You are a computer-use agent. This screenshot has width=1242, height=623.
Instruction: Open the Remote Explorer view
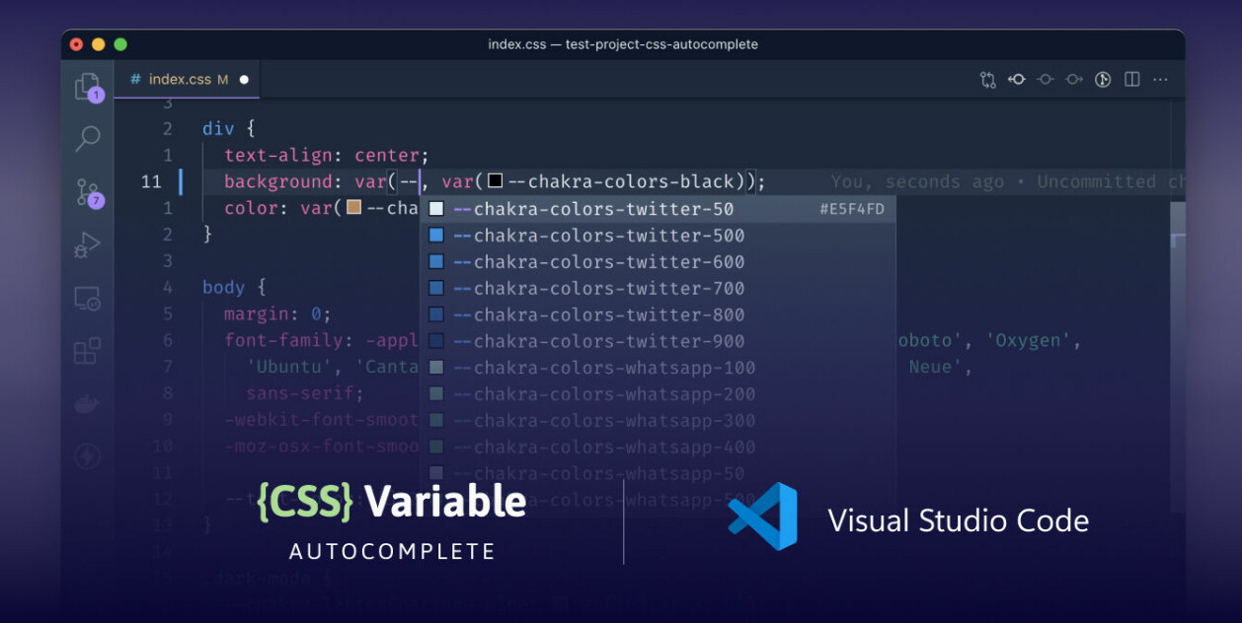88,298
